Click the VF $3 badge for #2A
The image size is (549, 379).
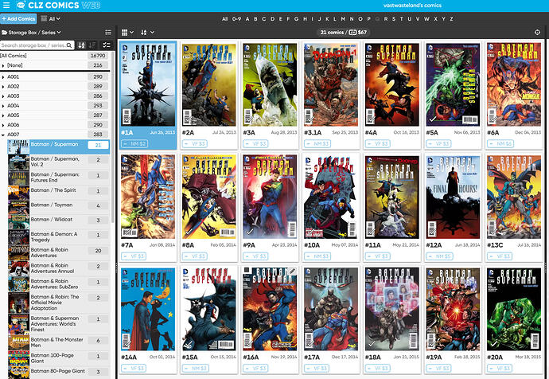click(195, 143)
